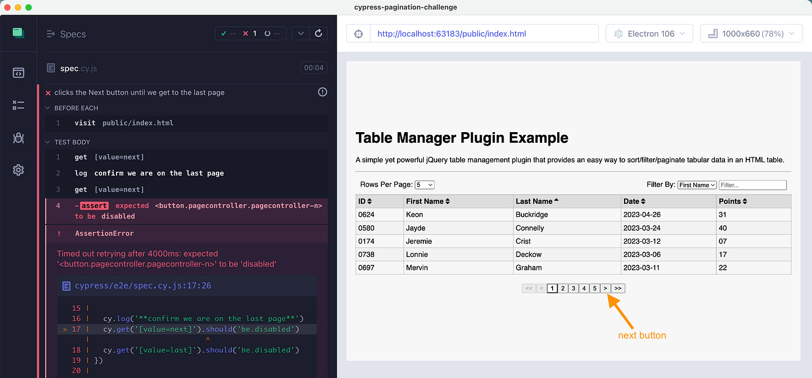Click the localhost URL address bar
This screenshot has width=812, height=378.
[x=484, y=33]
